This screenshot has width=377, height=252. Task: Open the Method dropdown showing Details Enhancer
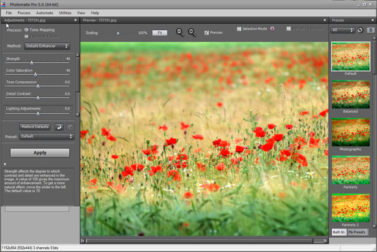coord(47,46)
